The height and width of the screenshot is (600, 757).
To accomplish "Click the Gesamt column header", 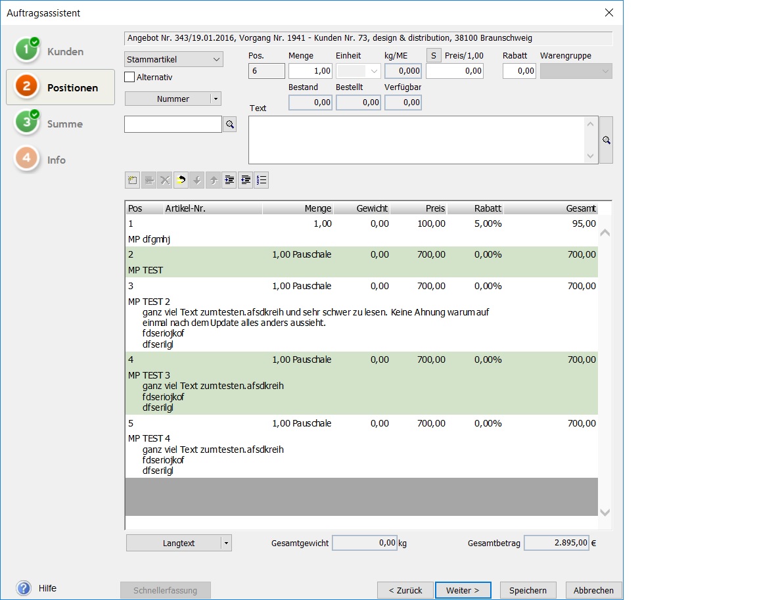I will [551, 208].
